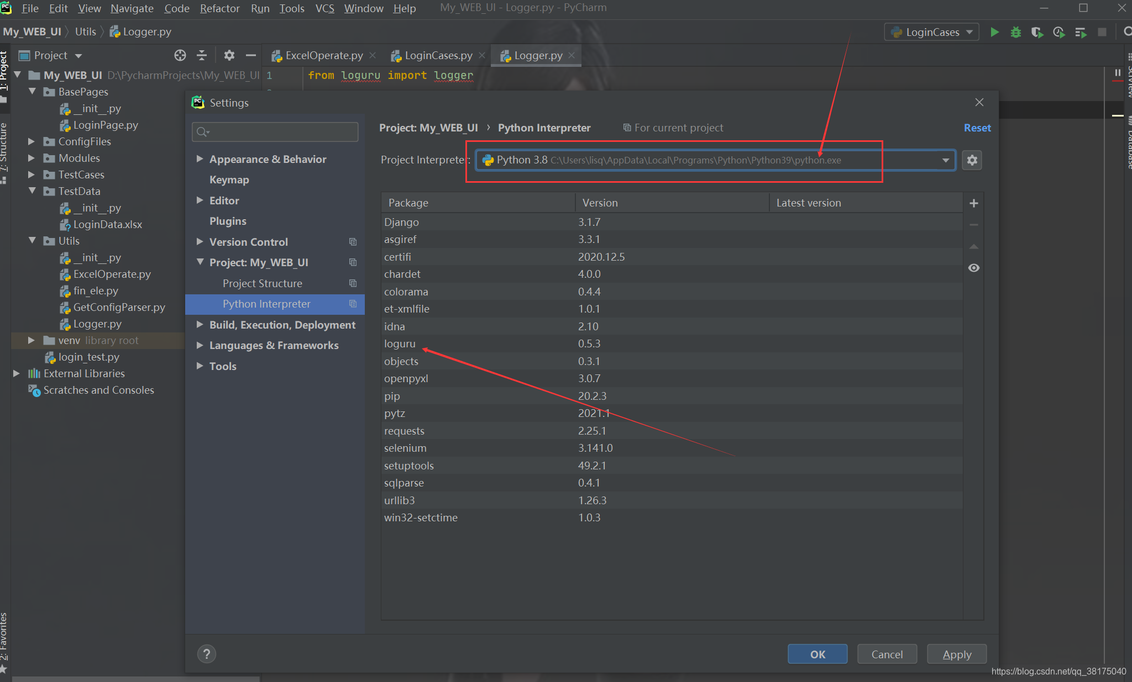Image resolution: width=1132 pixels, height=682 pixels.
Task: Close the ExcelOperate.py tab
Action: pyautogui.click(x=373, y=55)
